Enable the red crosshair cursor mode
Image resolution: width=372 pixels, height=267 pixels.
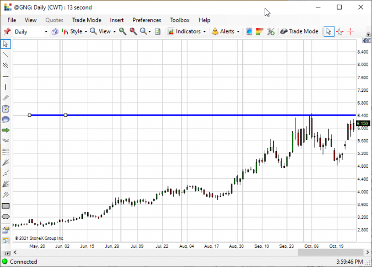point(350,31)
